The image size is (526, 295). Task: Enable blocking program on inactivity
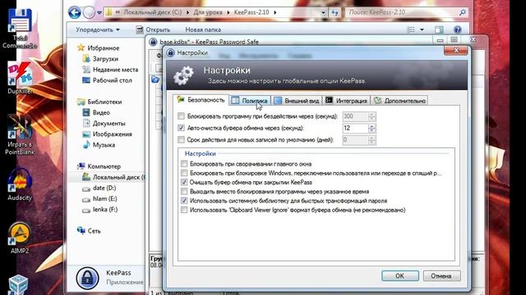pos(181,116)
